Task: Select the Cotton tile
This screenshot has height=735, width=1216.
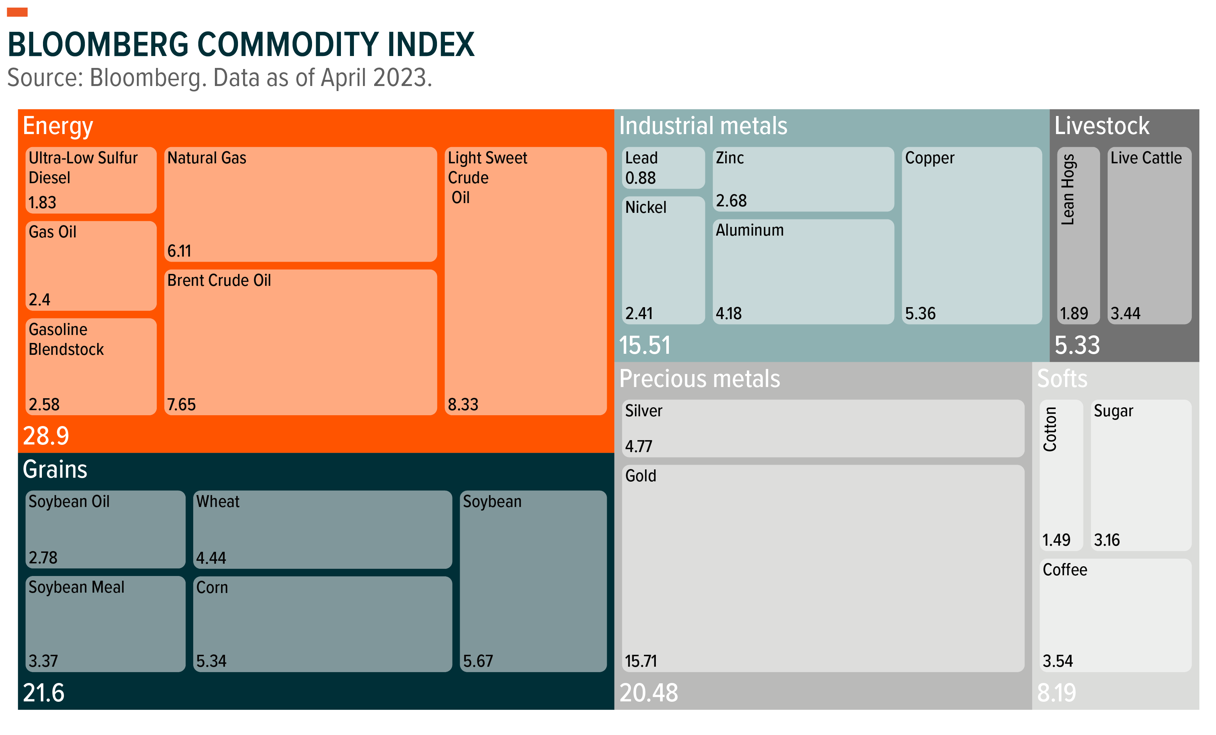Action: (x=1061, y=475)
